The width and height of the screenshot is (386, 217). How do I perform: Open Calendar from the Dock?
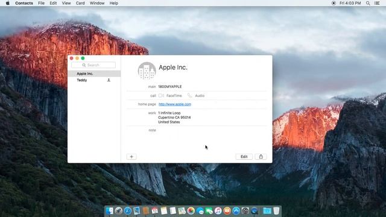pos(154,211)
